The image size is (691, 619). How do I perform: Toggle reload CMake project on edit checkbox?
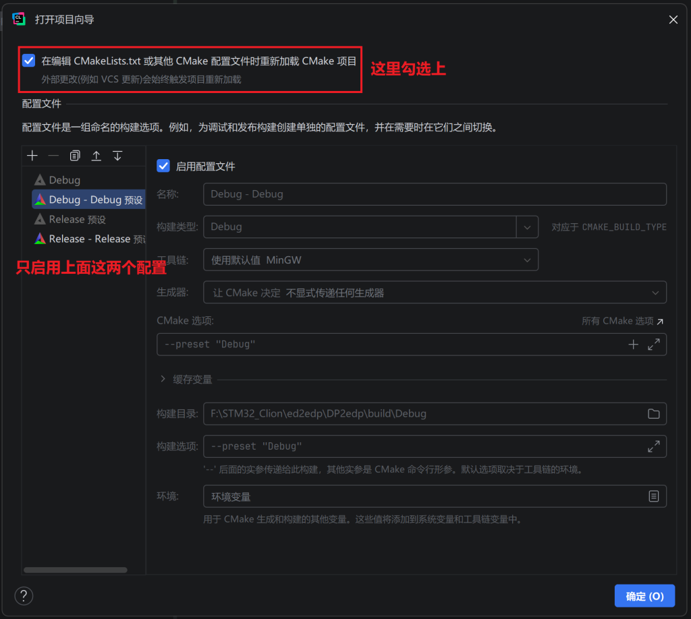pos(28,61)
